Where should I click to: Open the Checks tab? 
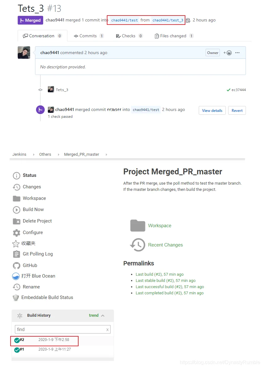coord(129,36)
